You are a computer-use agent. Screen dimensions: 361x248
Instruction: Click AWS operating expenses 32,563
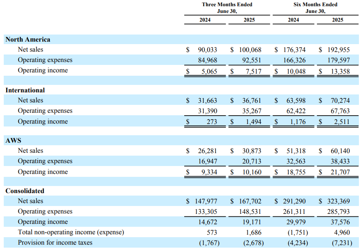pos(296,161)
